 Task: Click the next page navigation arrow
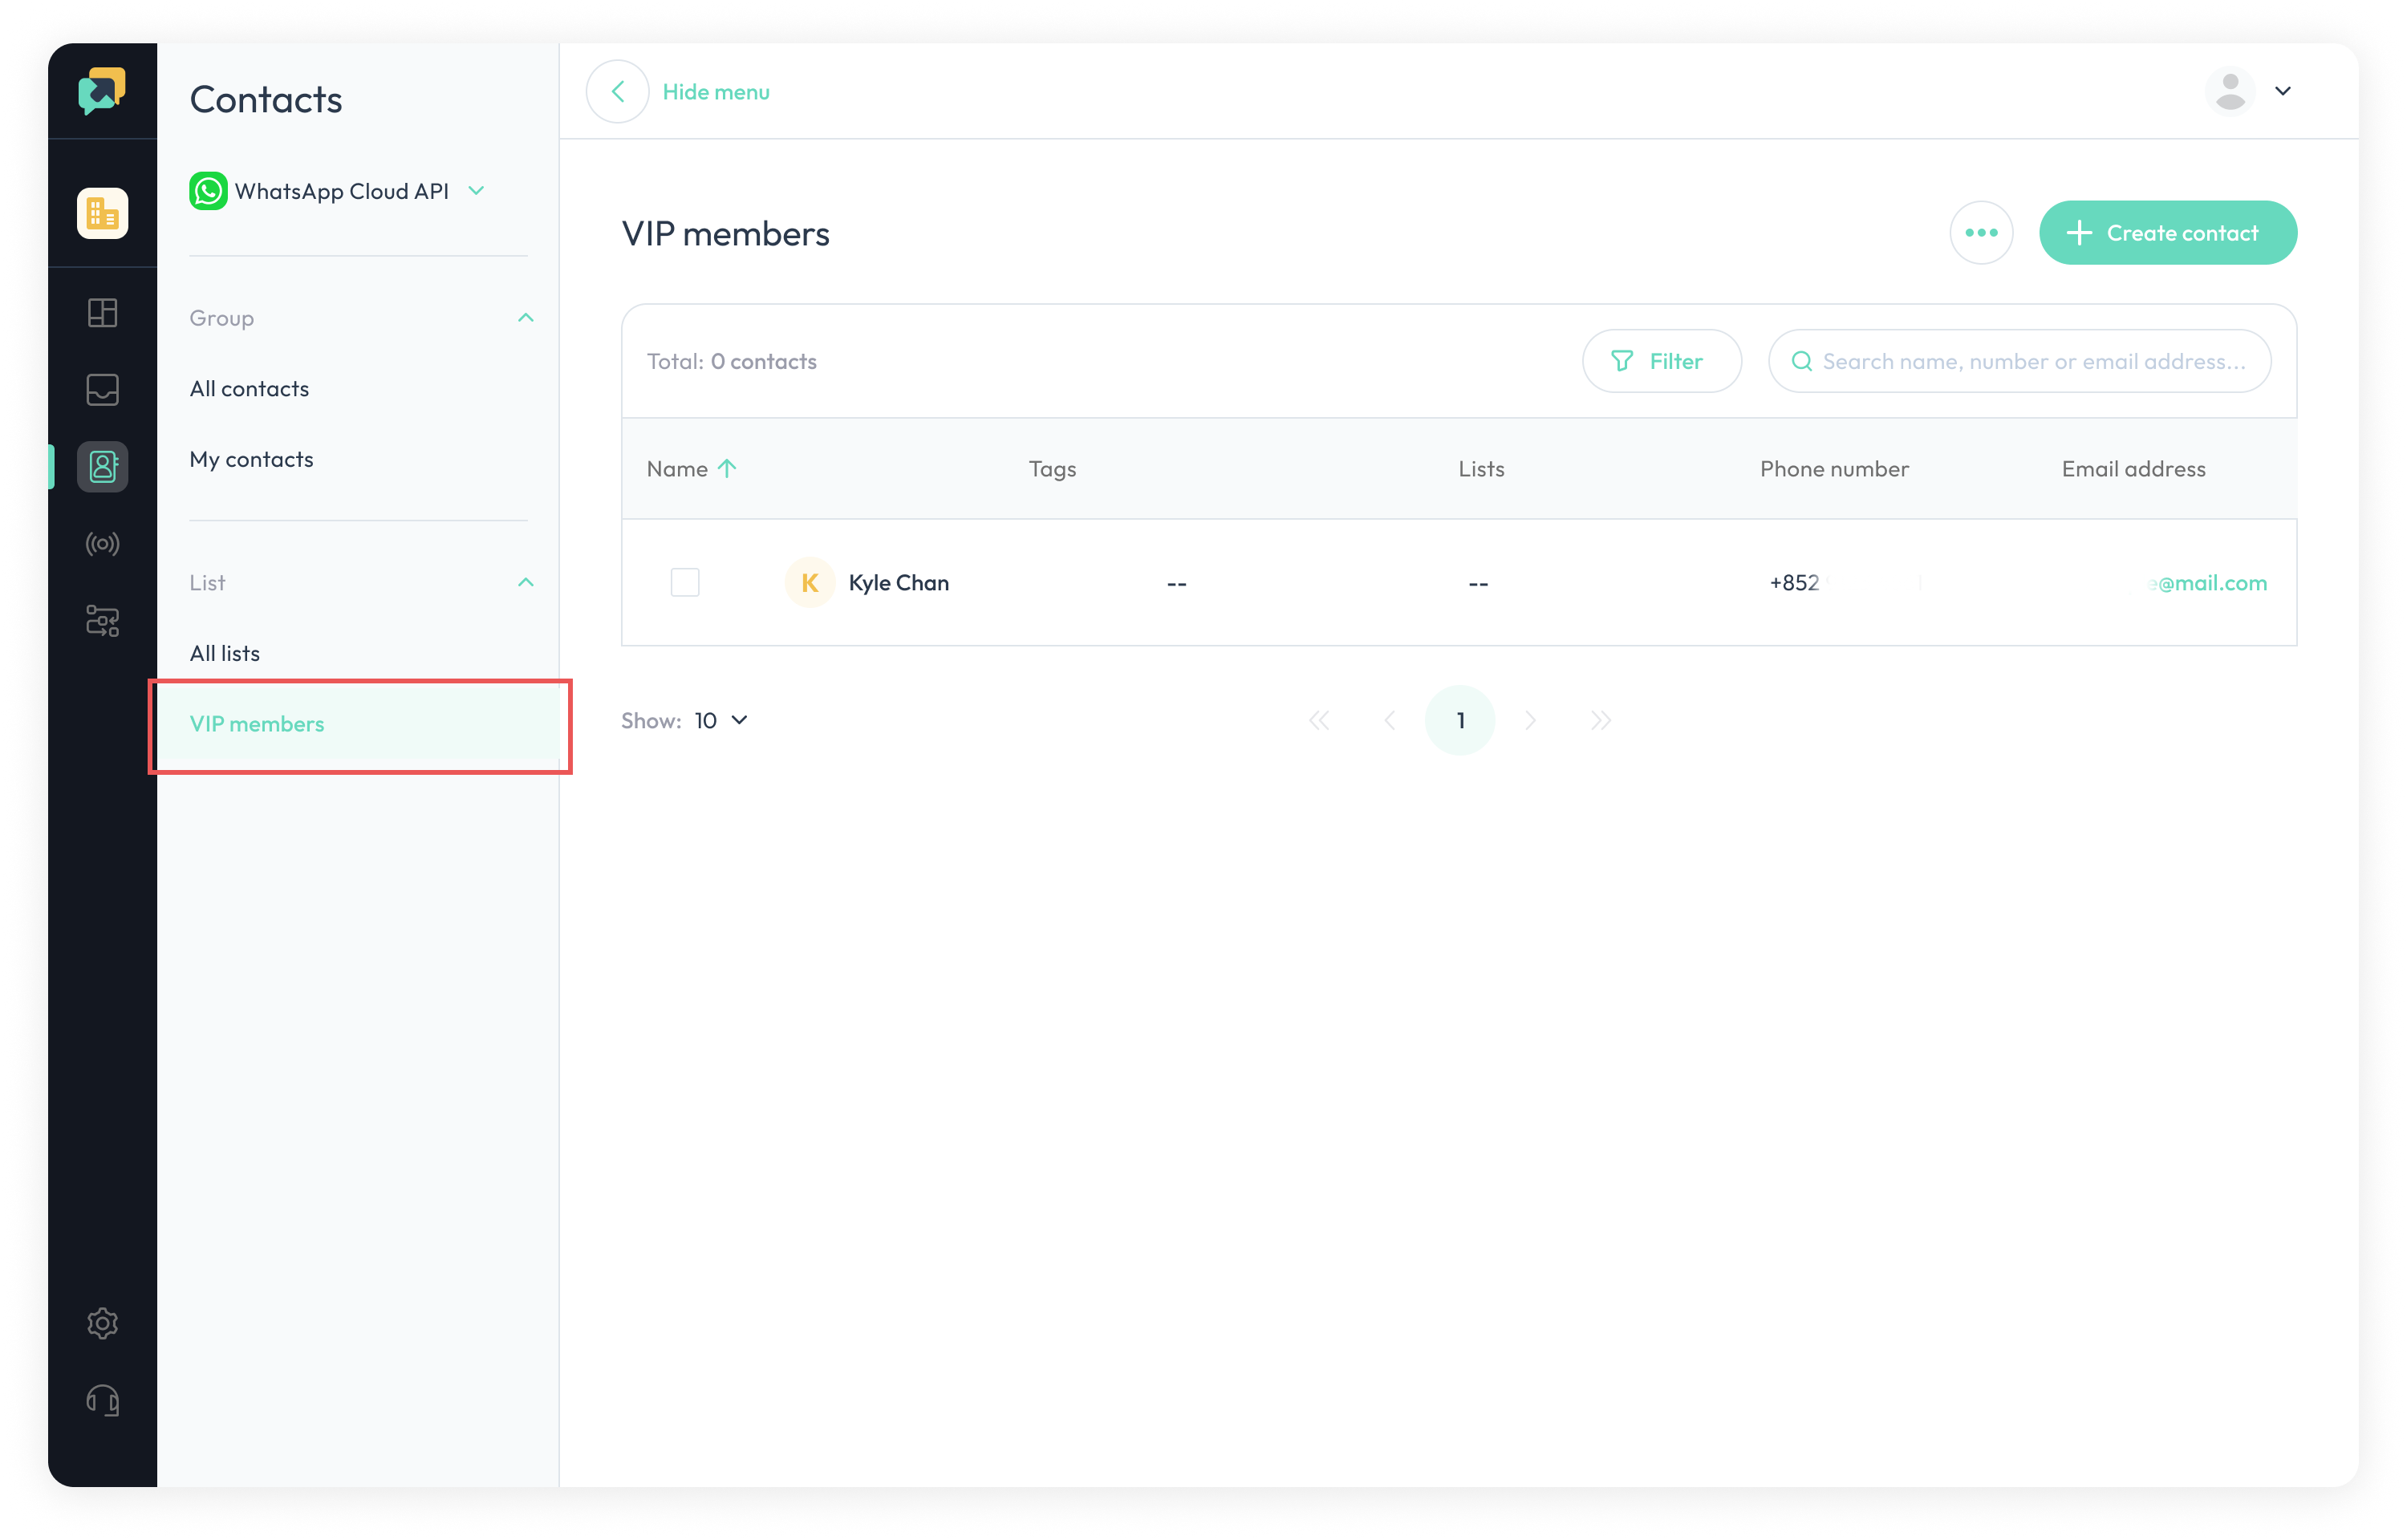click(x=1532, y=719)
